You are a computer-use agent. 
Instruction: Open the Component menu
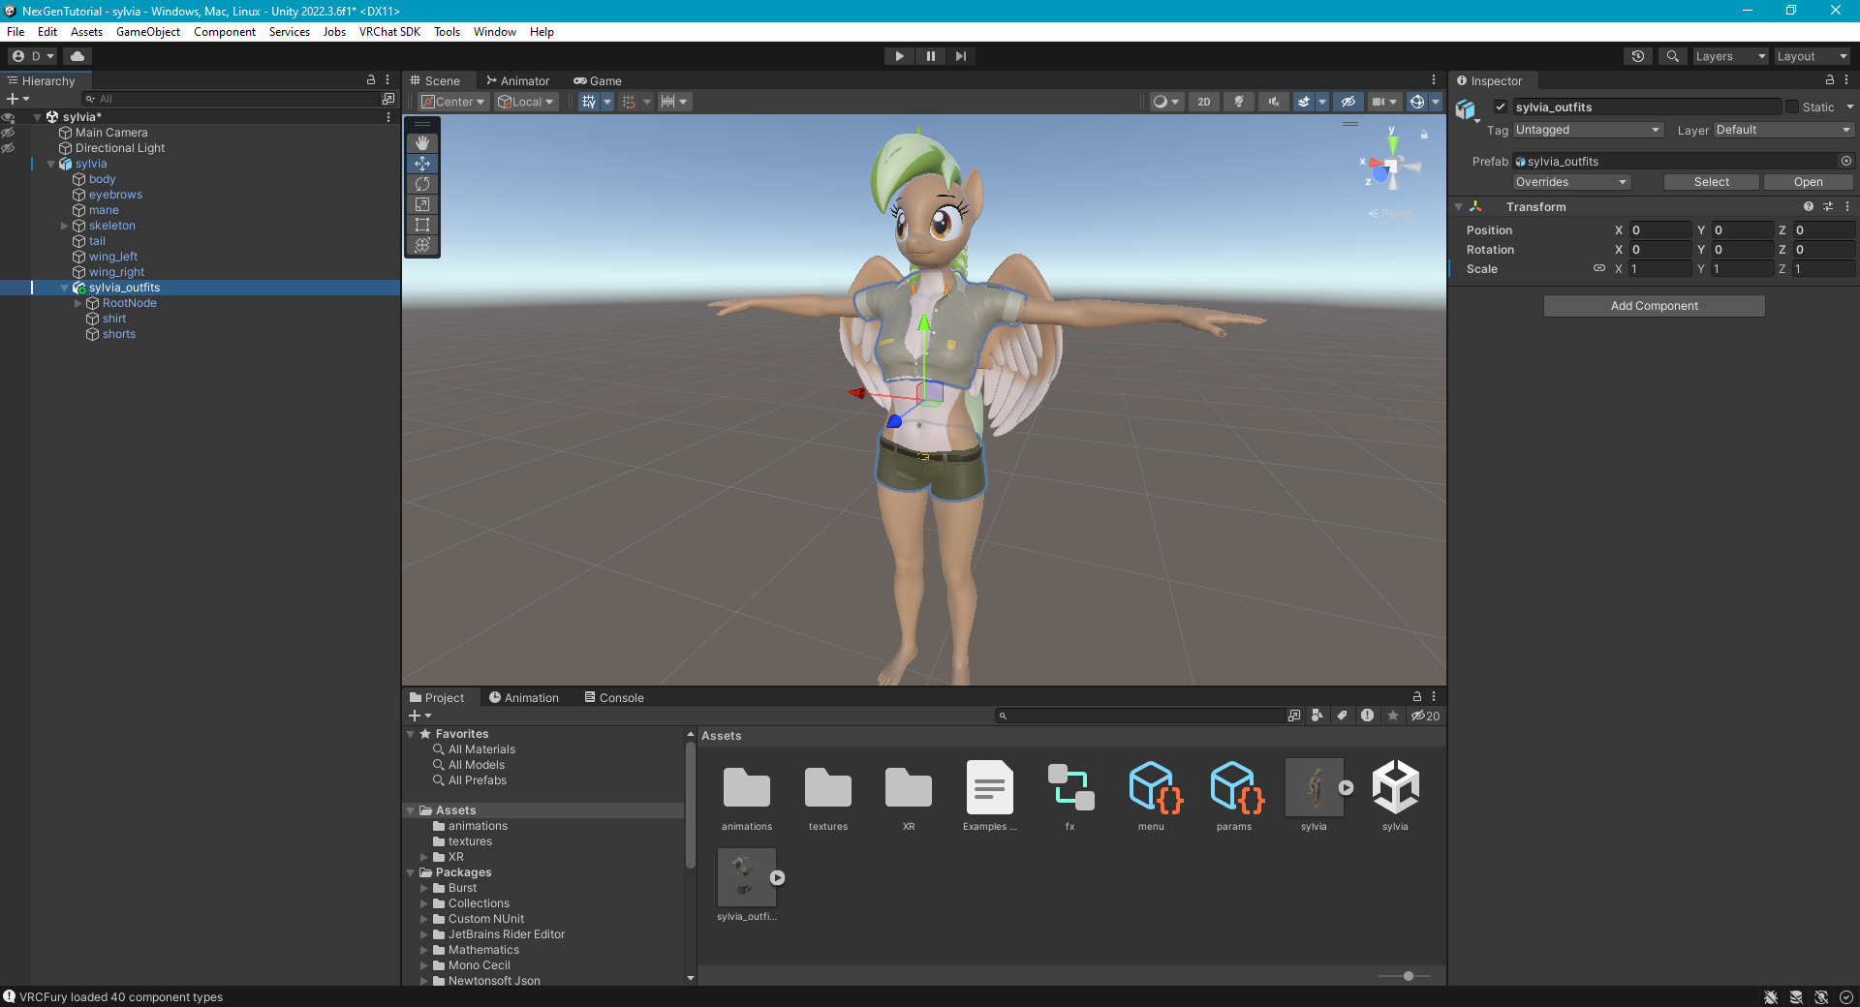click(x=225, y=32)
